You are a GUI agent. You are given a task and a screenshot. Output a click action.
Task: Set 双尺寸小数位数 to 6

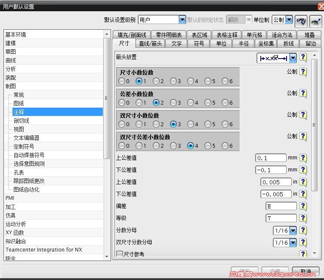(225, 124)
